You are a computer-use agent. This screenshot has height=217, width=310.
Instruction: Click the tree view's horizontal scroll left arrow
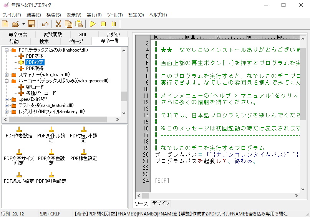[x=5, y=120]
